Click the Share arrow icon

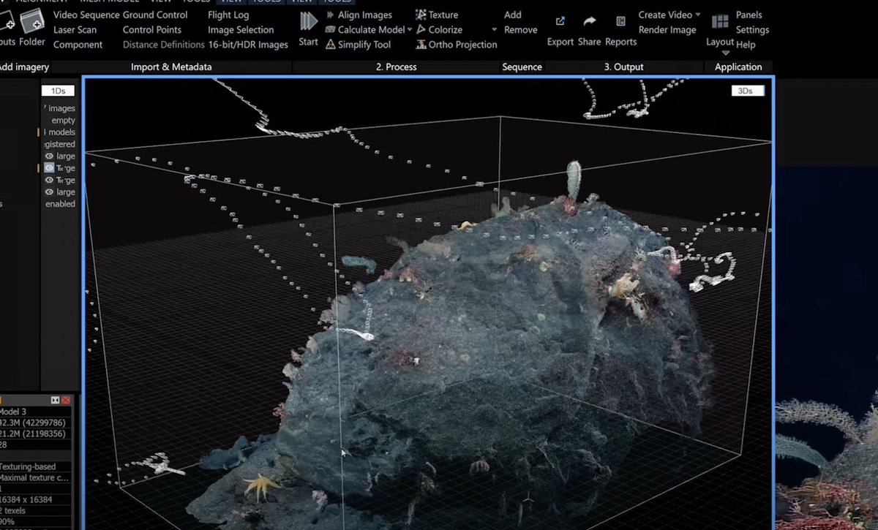click(x=590, y=21)
